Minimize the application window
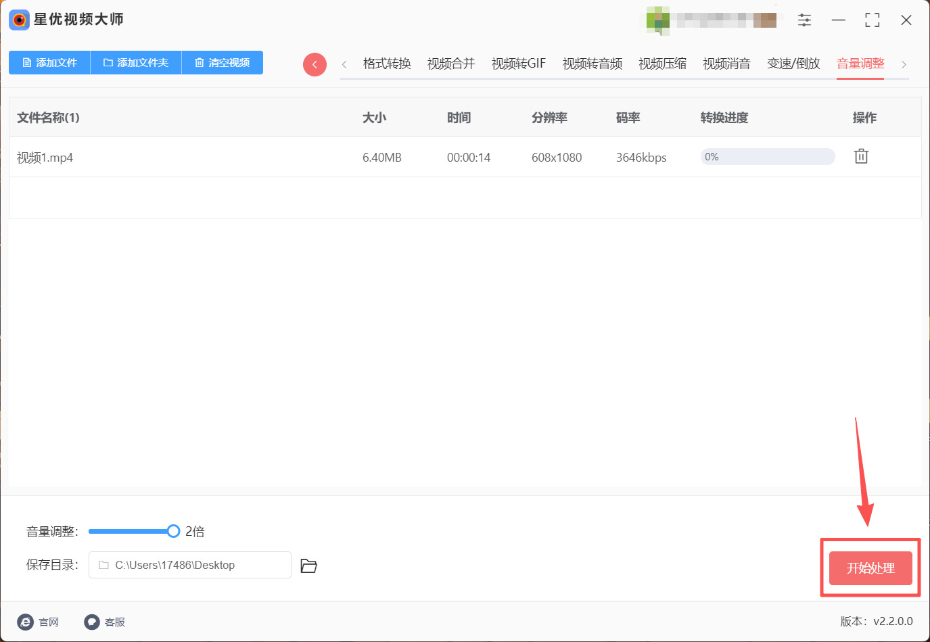 [839, 20]
